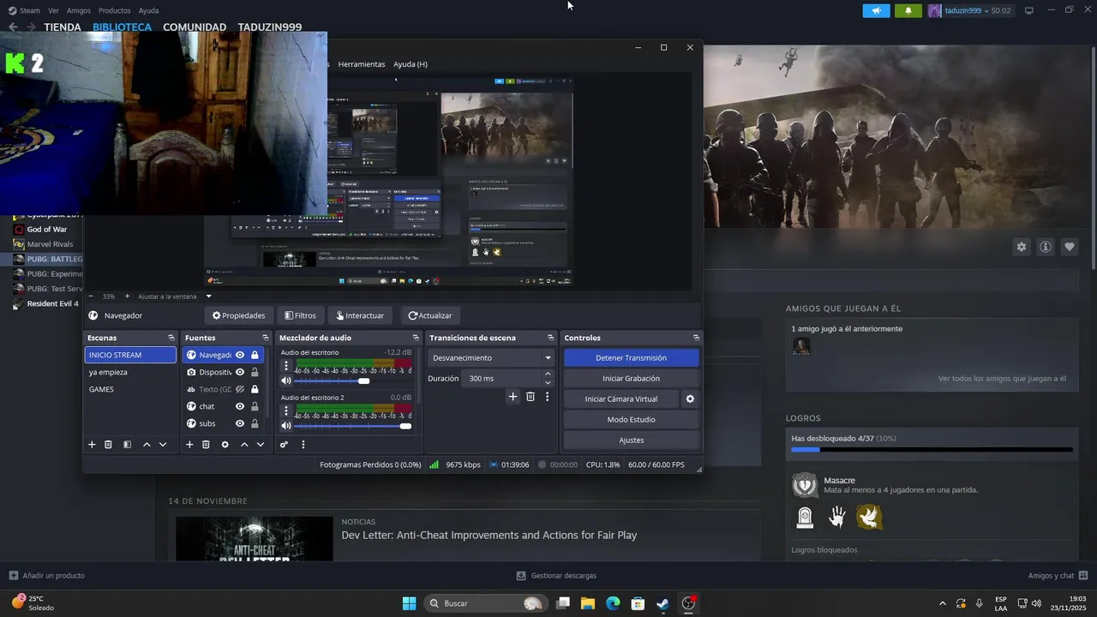
Task: Delete selected source with trash icon
Action: (x=206, y=445)
